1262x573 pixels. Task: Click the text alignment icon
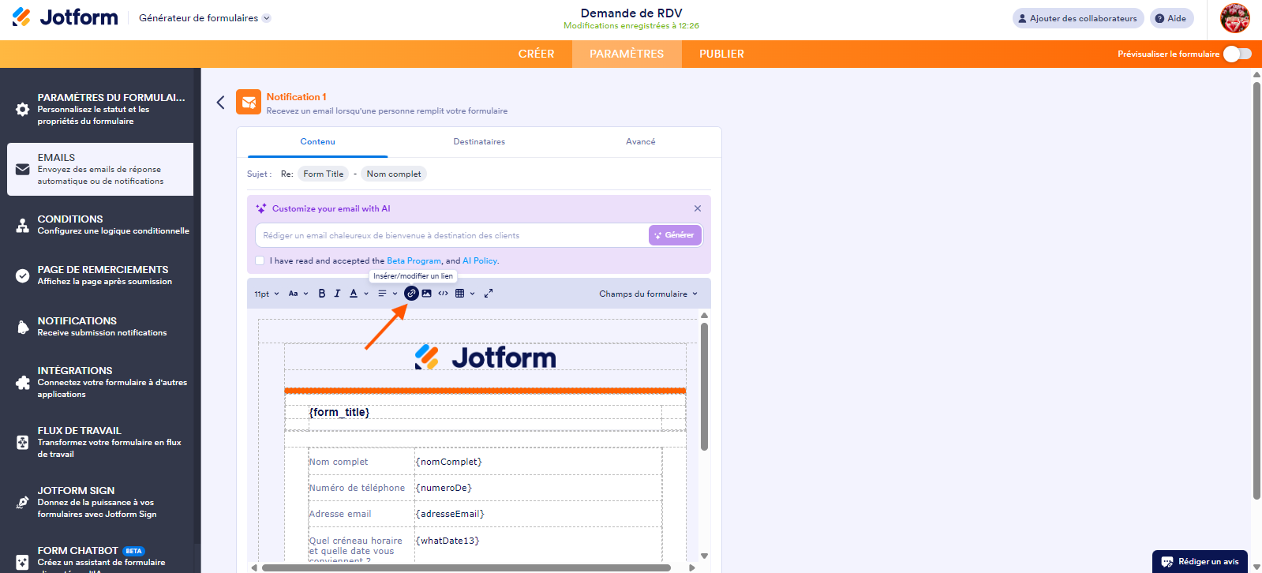382,294
